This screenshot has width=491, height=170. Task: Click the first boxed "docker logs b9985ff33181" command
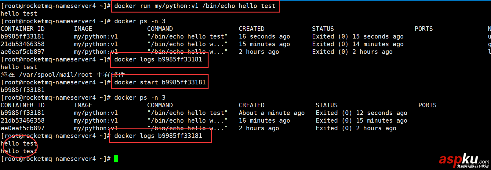158,59
